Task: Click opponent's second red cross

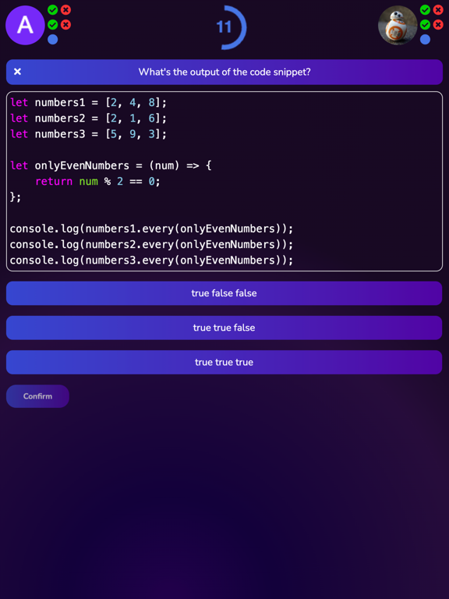Action: click(x=438, y=24)
